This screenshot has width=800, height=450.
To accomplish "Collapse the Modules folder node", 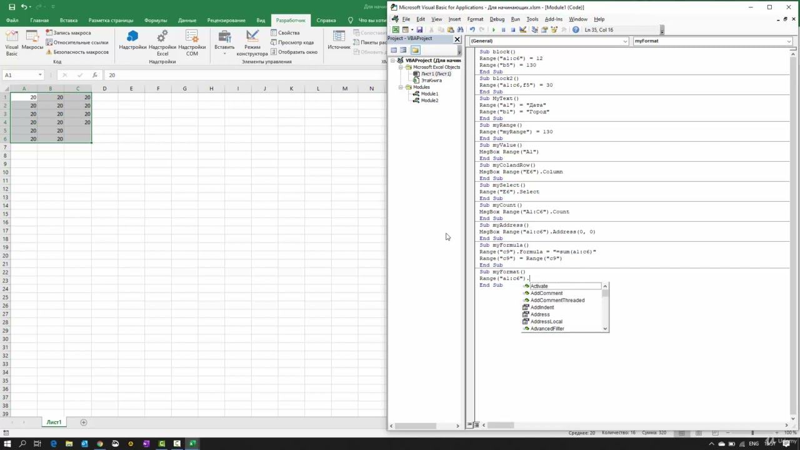I will pyautogui.click(x=401, y=87).
